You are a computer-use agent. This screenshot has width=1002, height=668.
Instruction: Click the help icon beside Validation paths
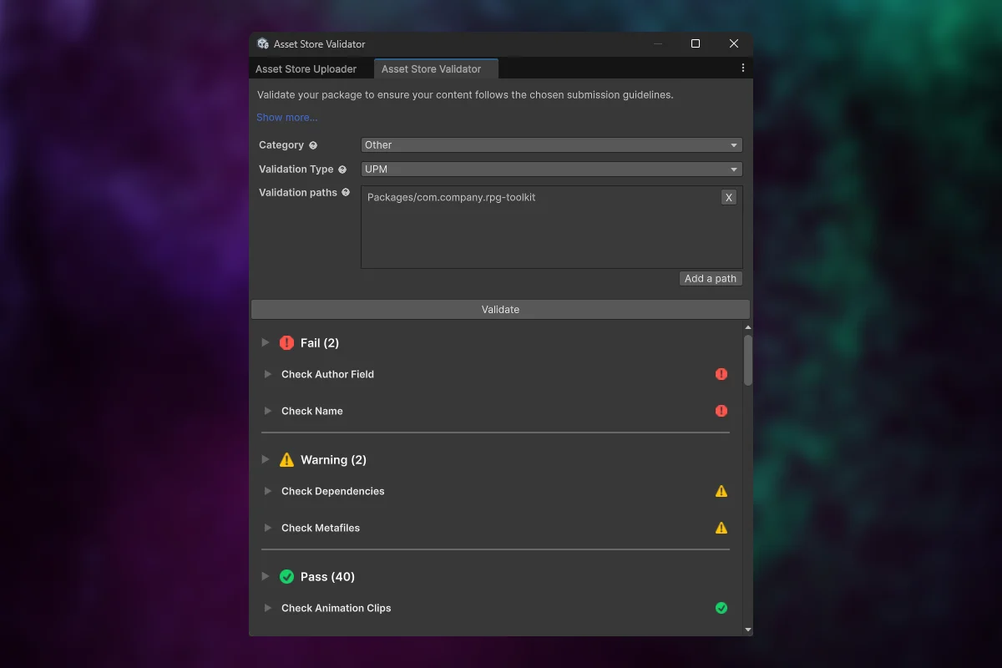[x=346, y=193]
